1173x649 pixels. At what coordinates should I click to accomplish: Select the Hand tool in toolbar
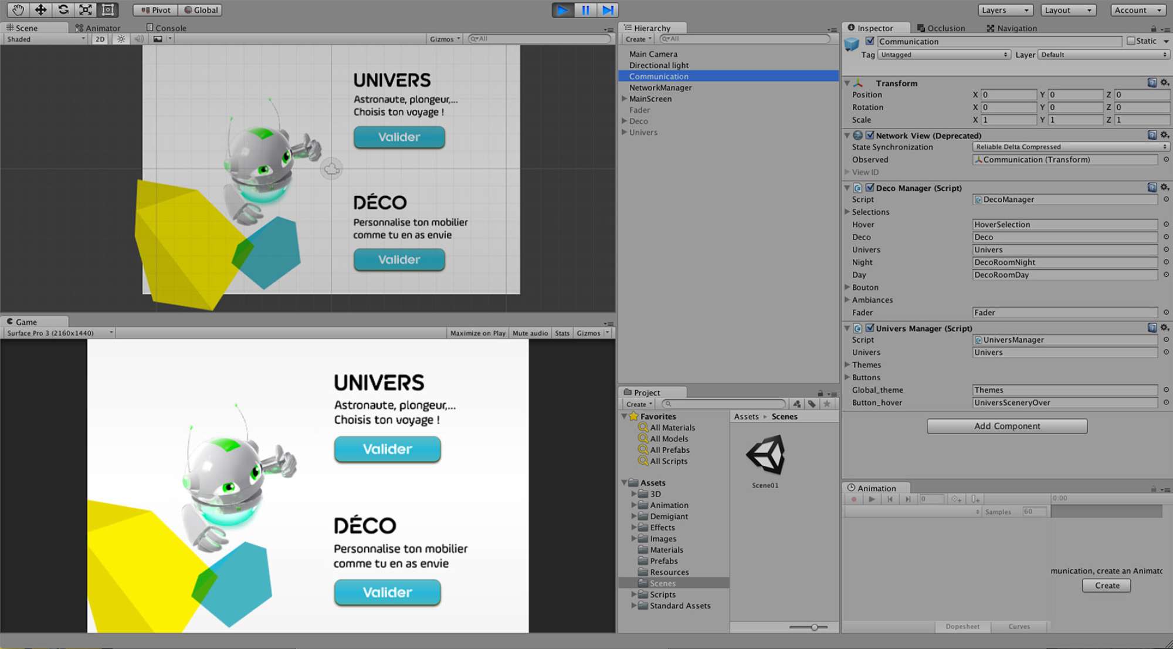[18, 10]
